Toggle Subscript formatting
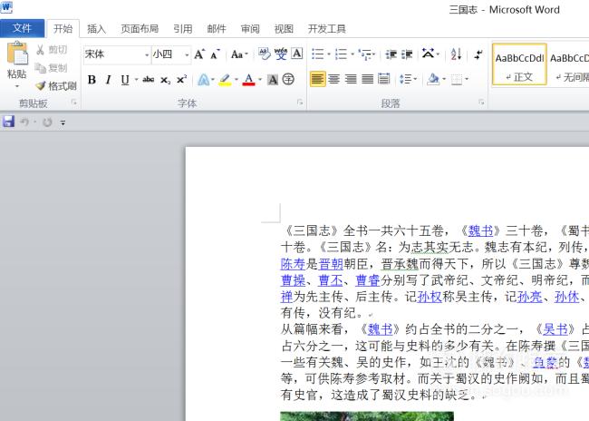The width and height of the screenshot is (589, 421). click(x=165, y=80)
